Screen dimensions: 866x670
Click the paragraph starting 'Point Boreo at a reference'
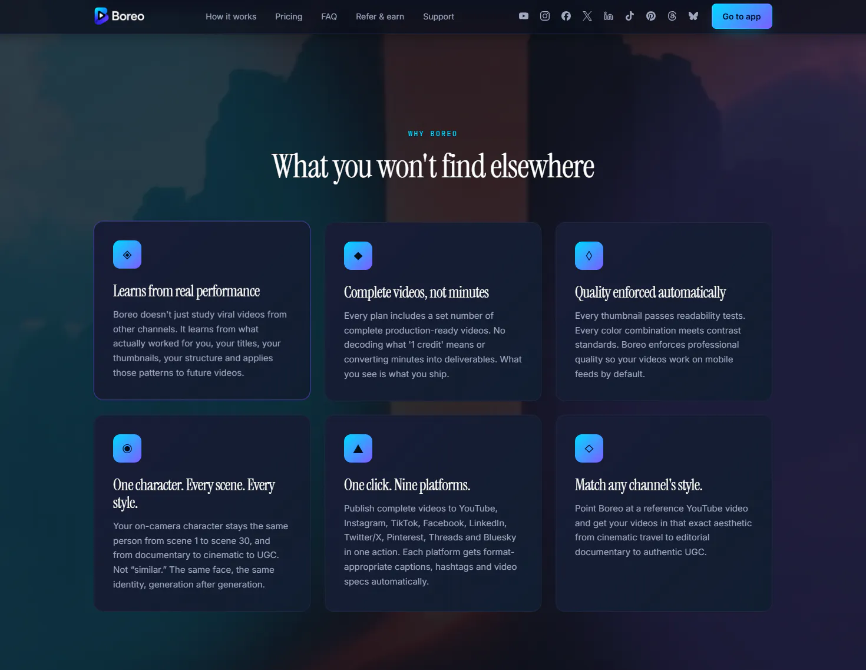(663, 530)
